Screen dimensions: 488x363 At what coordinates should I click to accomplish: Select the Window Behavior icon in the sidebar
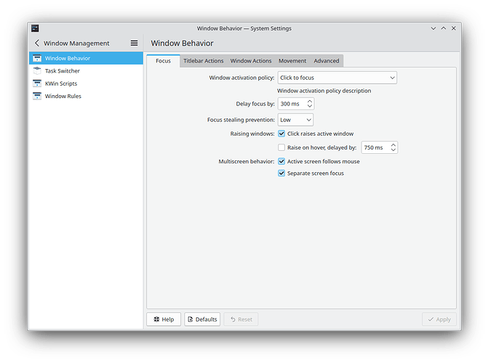coord(37,58)
